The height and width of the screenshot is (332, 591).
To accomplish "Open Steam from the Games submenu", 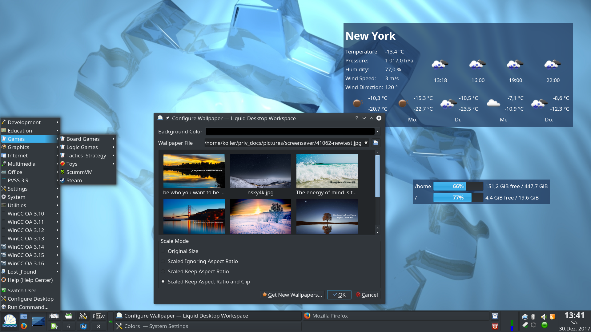I will click(74, 180).
